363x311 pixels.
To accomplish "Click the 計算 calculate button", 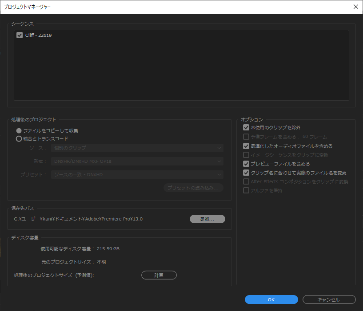I will click(159, 275).
